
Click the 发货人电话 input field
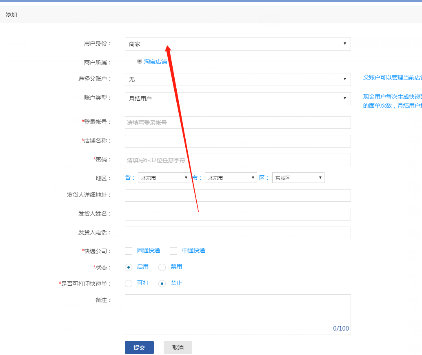coord(238,233)
